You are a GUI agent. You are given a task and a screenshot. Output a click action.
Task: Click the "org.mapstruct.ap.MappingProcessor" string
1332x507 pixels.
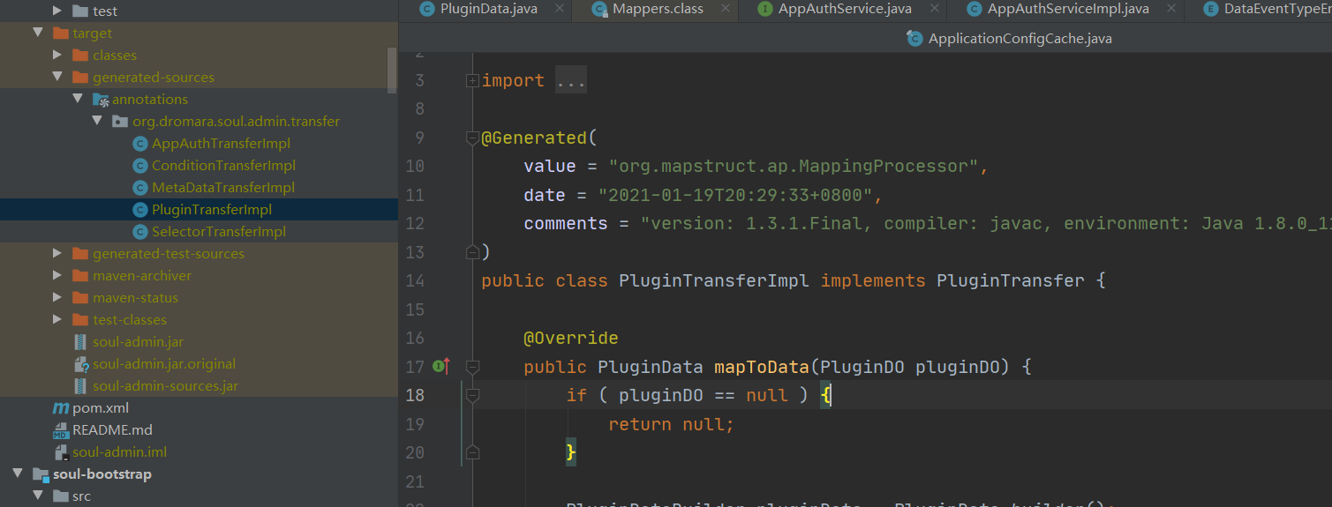794,166
